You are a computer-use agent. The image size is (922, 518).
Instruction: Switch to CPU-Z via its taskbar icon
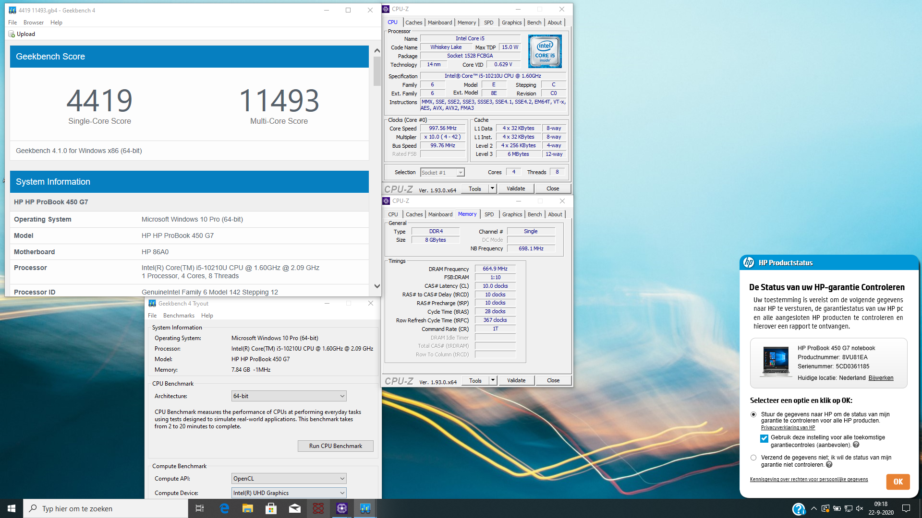pos(342,508)
